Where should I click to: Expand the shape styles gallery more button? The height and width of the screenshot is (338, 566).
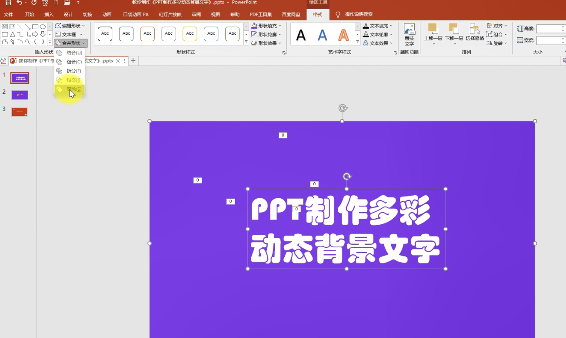[x=246, y=42]
